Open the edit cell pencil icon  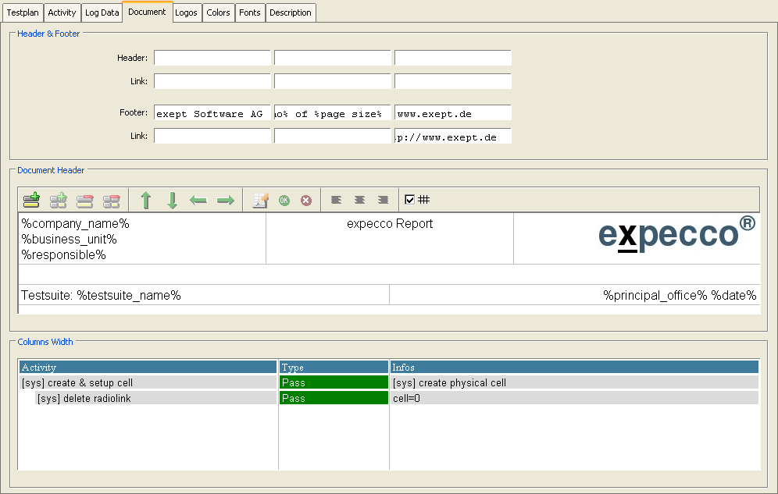[260, 201]
